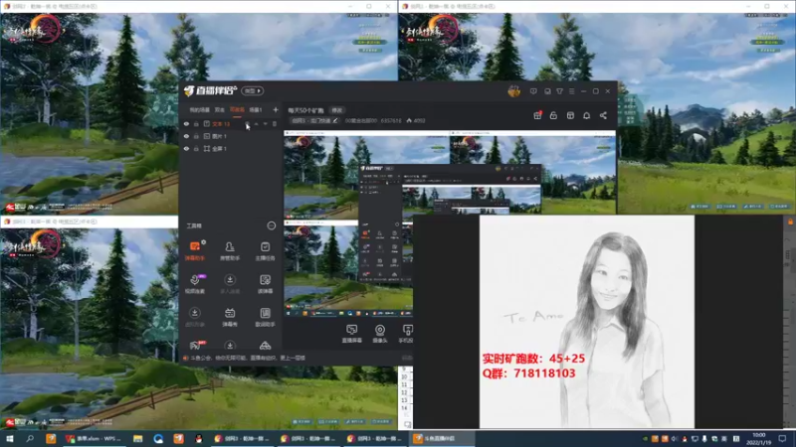Screen dimensions: 796x447
Task: Select the orange highlighted scene tab
Action: click(237, 110)
